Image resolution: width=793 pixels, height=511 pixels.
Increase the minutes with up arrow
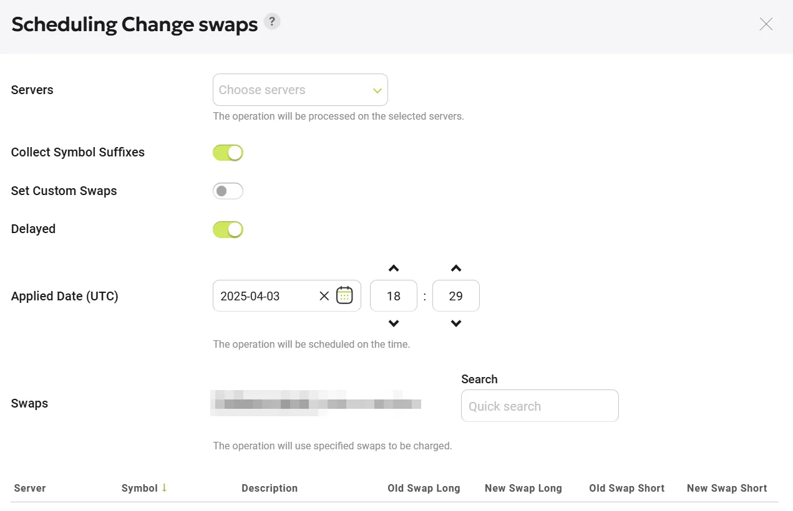pos(456,269)
